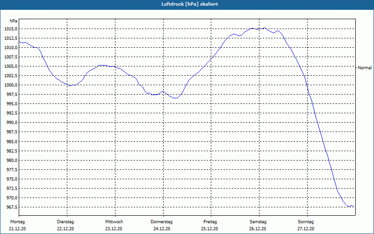
Task: Select the 1015,0 axis value
Action: pos(11,29)
